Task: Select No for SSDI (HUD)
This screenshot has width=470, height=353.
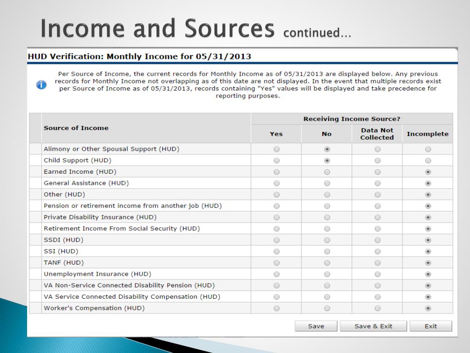Action: click(x=327, y=240)
